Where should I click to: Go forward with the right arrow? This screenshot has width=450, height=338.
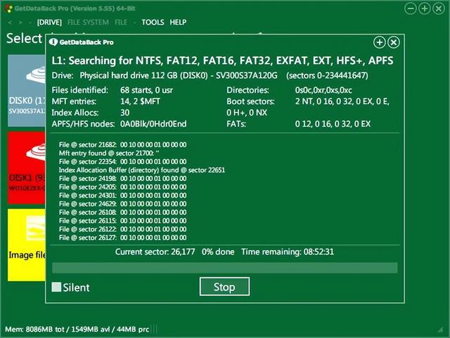(20, 23)
